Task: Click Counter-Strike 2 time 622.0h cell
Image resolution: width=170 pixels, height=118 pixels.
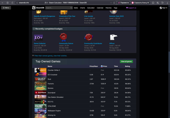Action: pyautogui.click(x=116, y=70)
